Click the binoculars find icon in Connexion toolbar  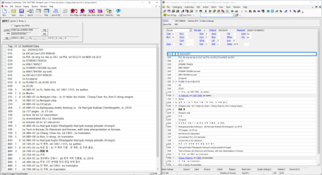254,11
